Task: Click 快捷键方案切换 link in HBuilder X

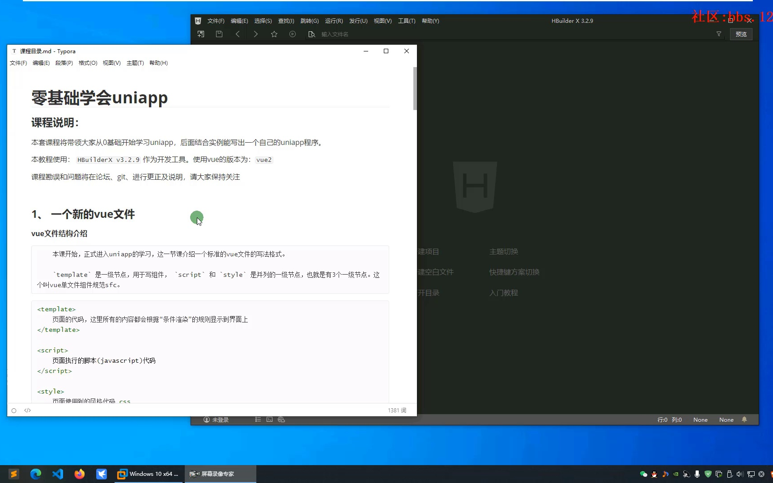Action: tap(514, 272)
